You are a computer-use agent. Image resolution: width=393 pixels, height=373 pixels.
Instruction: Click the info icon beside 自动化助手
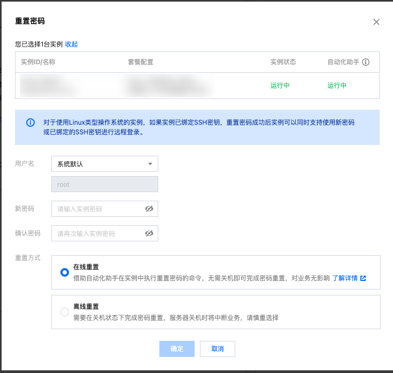(366, 62)
